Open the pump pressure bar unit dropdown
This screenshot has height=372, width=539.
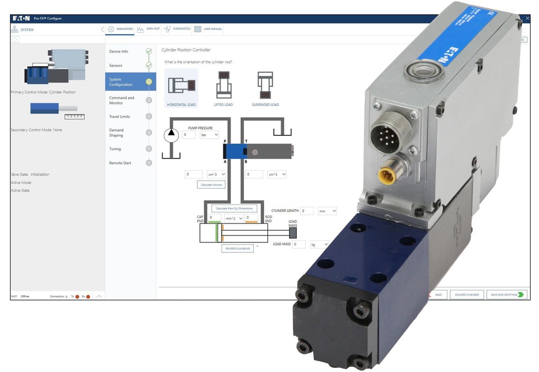click(x=209, y=135)
